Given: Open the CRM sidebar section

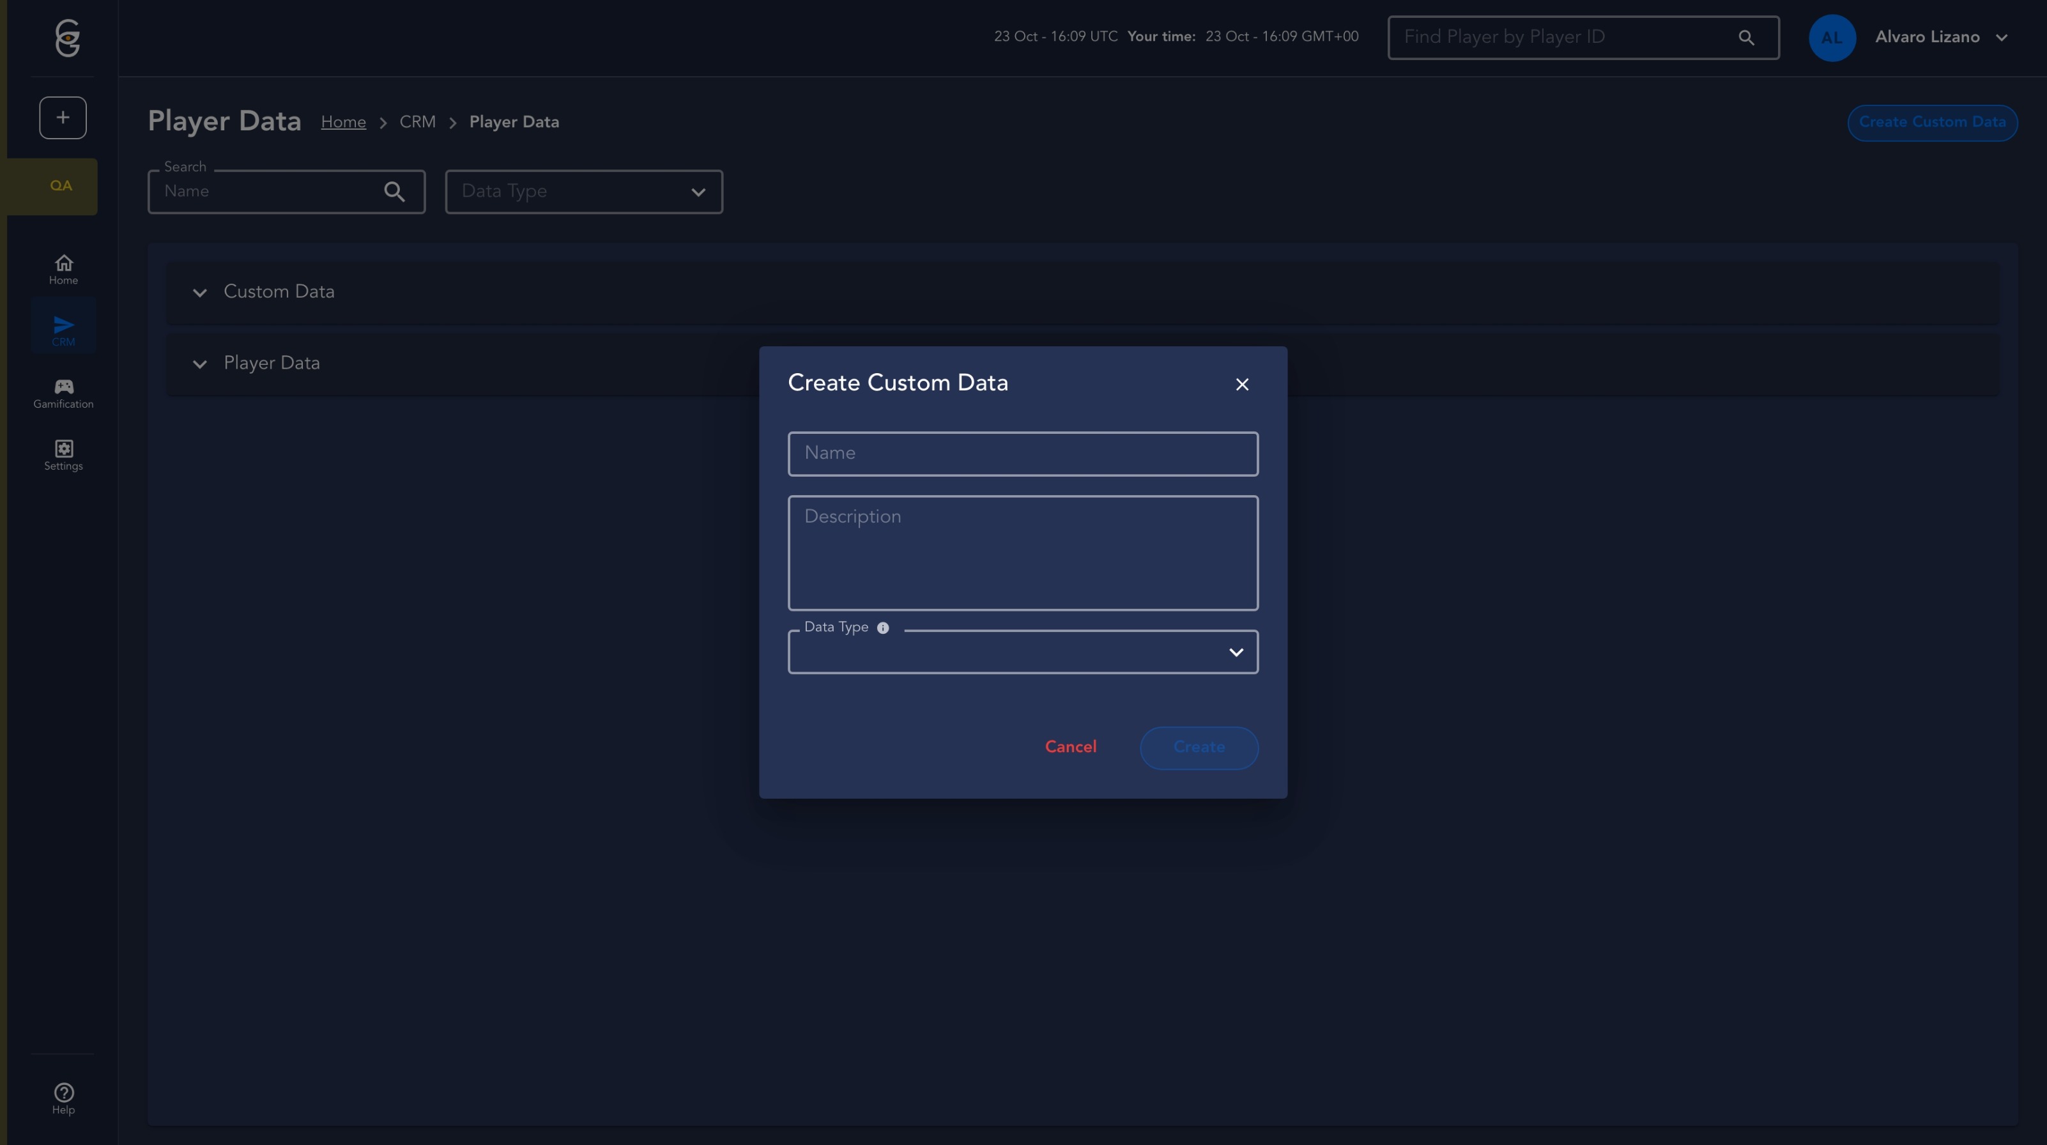Looking at the screenshot, I should (x=64, y=330).
